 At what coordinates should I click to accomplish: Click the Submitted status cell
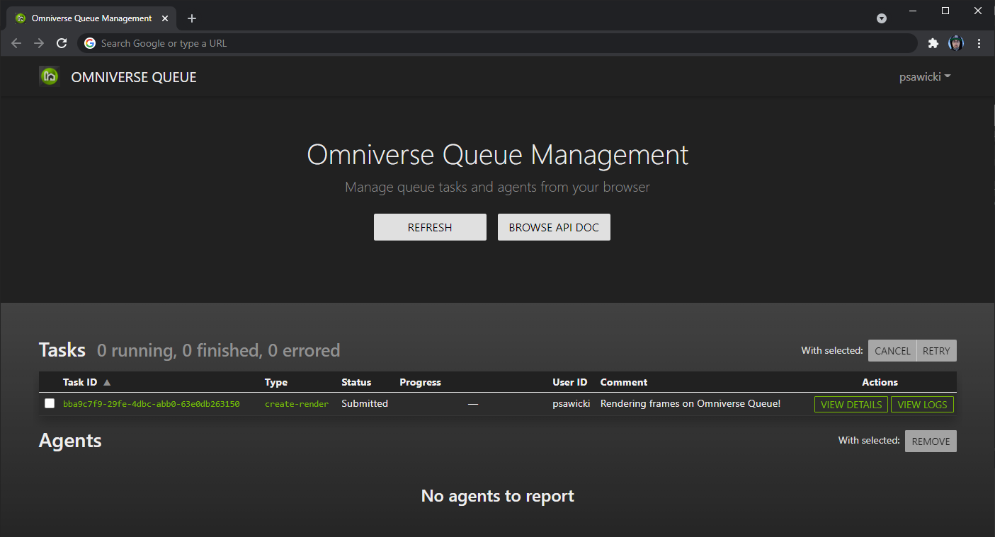point(365,403)
